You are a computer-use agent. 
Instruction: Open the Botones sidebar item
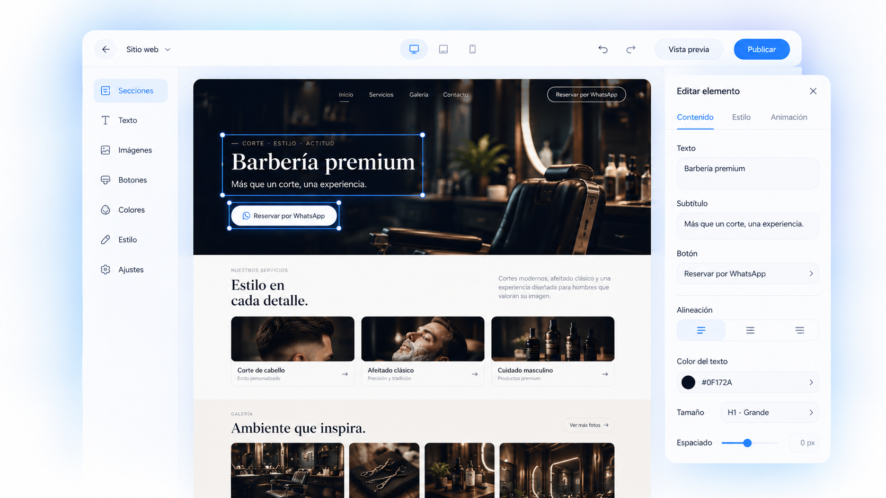130,180
